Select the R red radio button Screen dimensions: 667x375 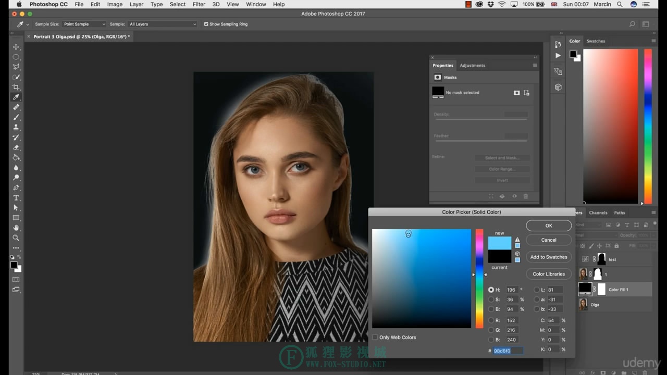tap(491, 320)
